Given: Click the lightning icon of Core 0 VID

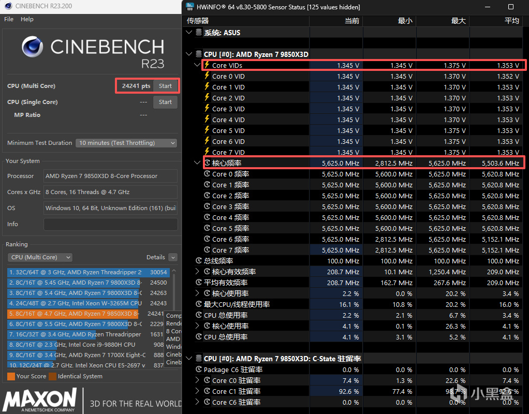Looking at the screenshot, I should click(x=207, y=76).
